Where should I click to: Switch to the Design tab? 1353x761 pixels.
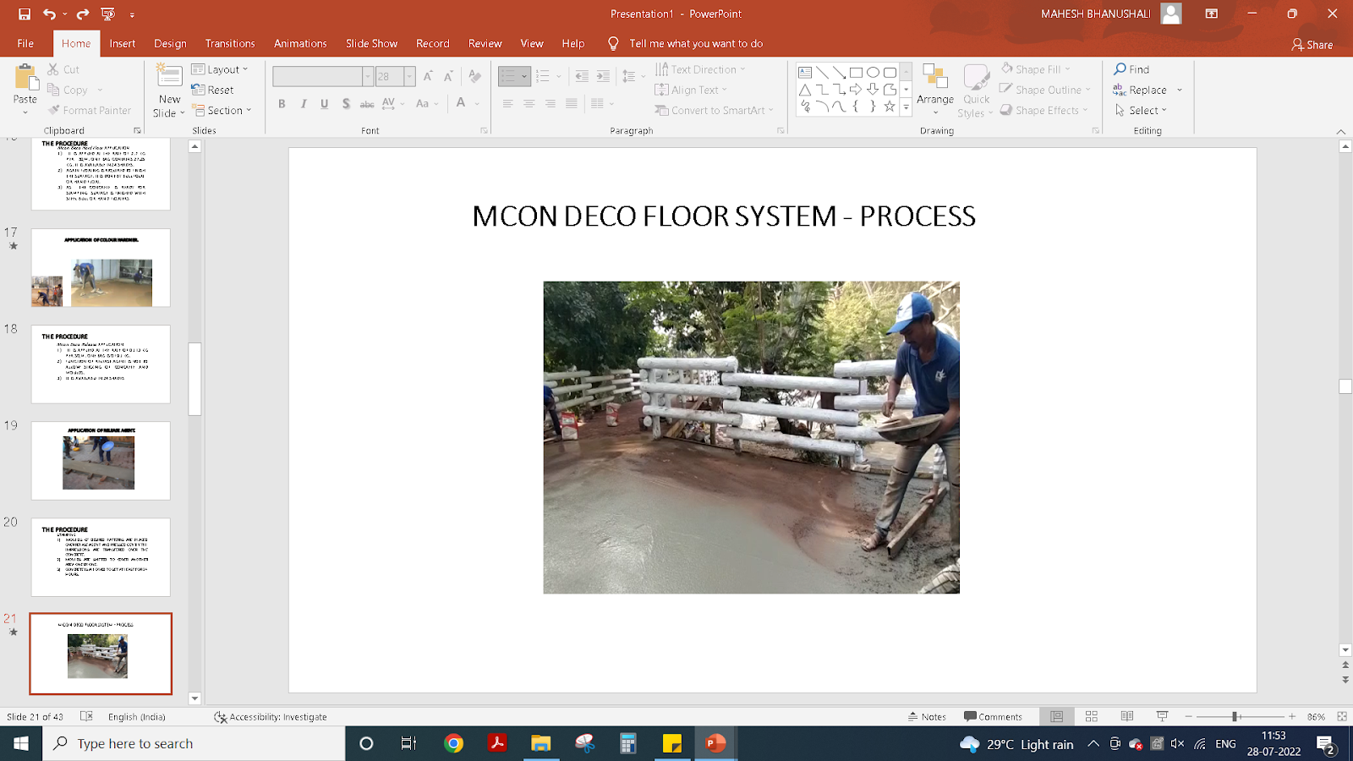pyautogui.click(x=170, y=43)
